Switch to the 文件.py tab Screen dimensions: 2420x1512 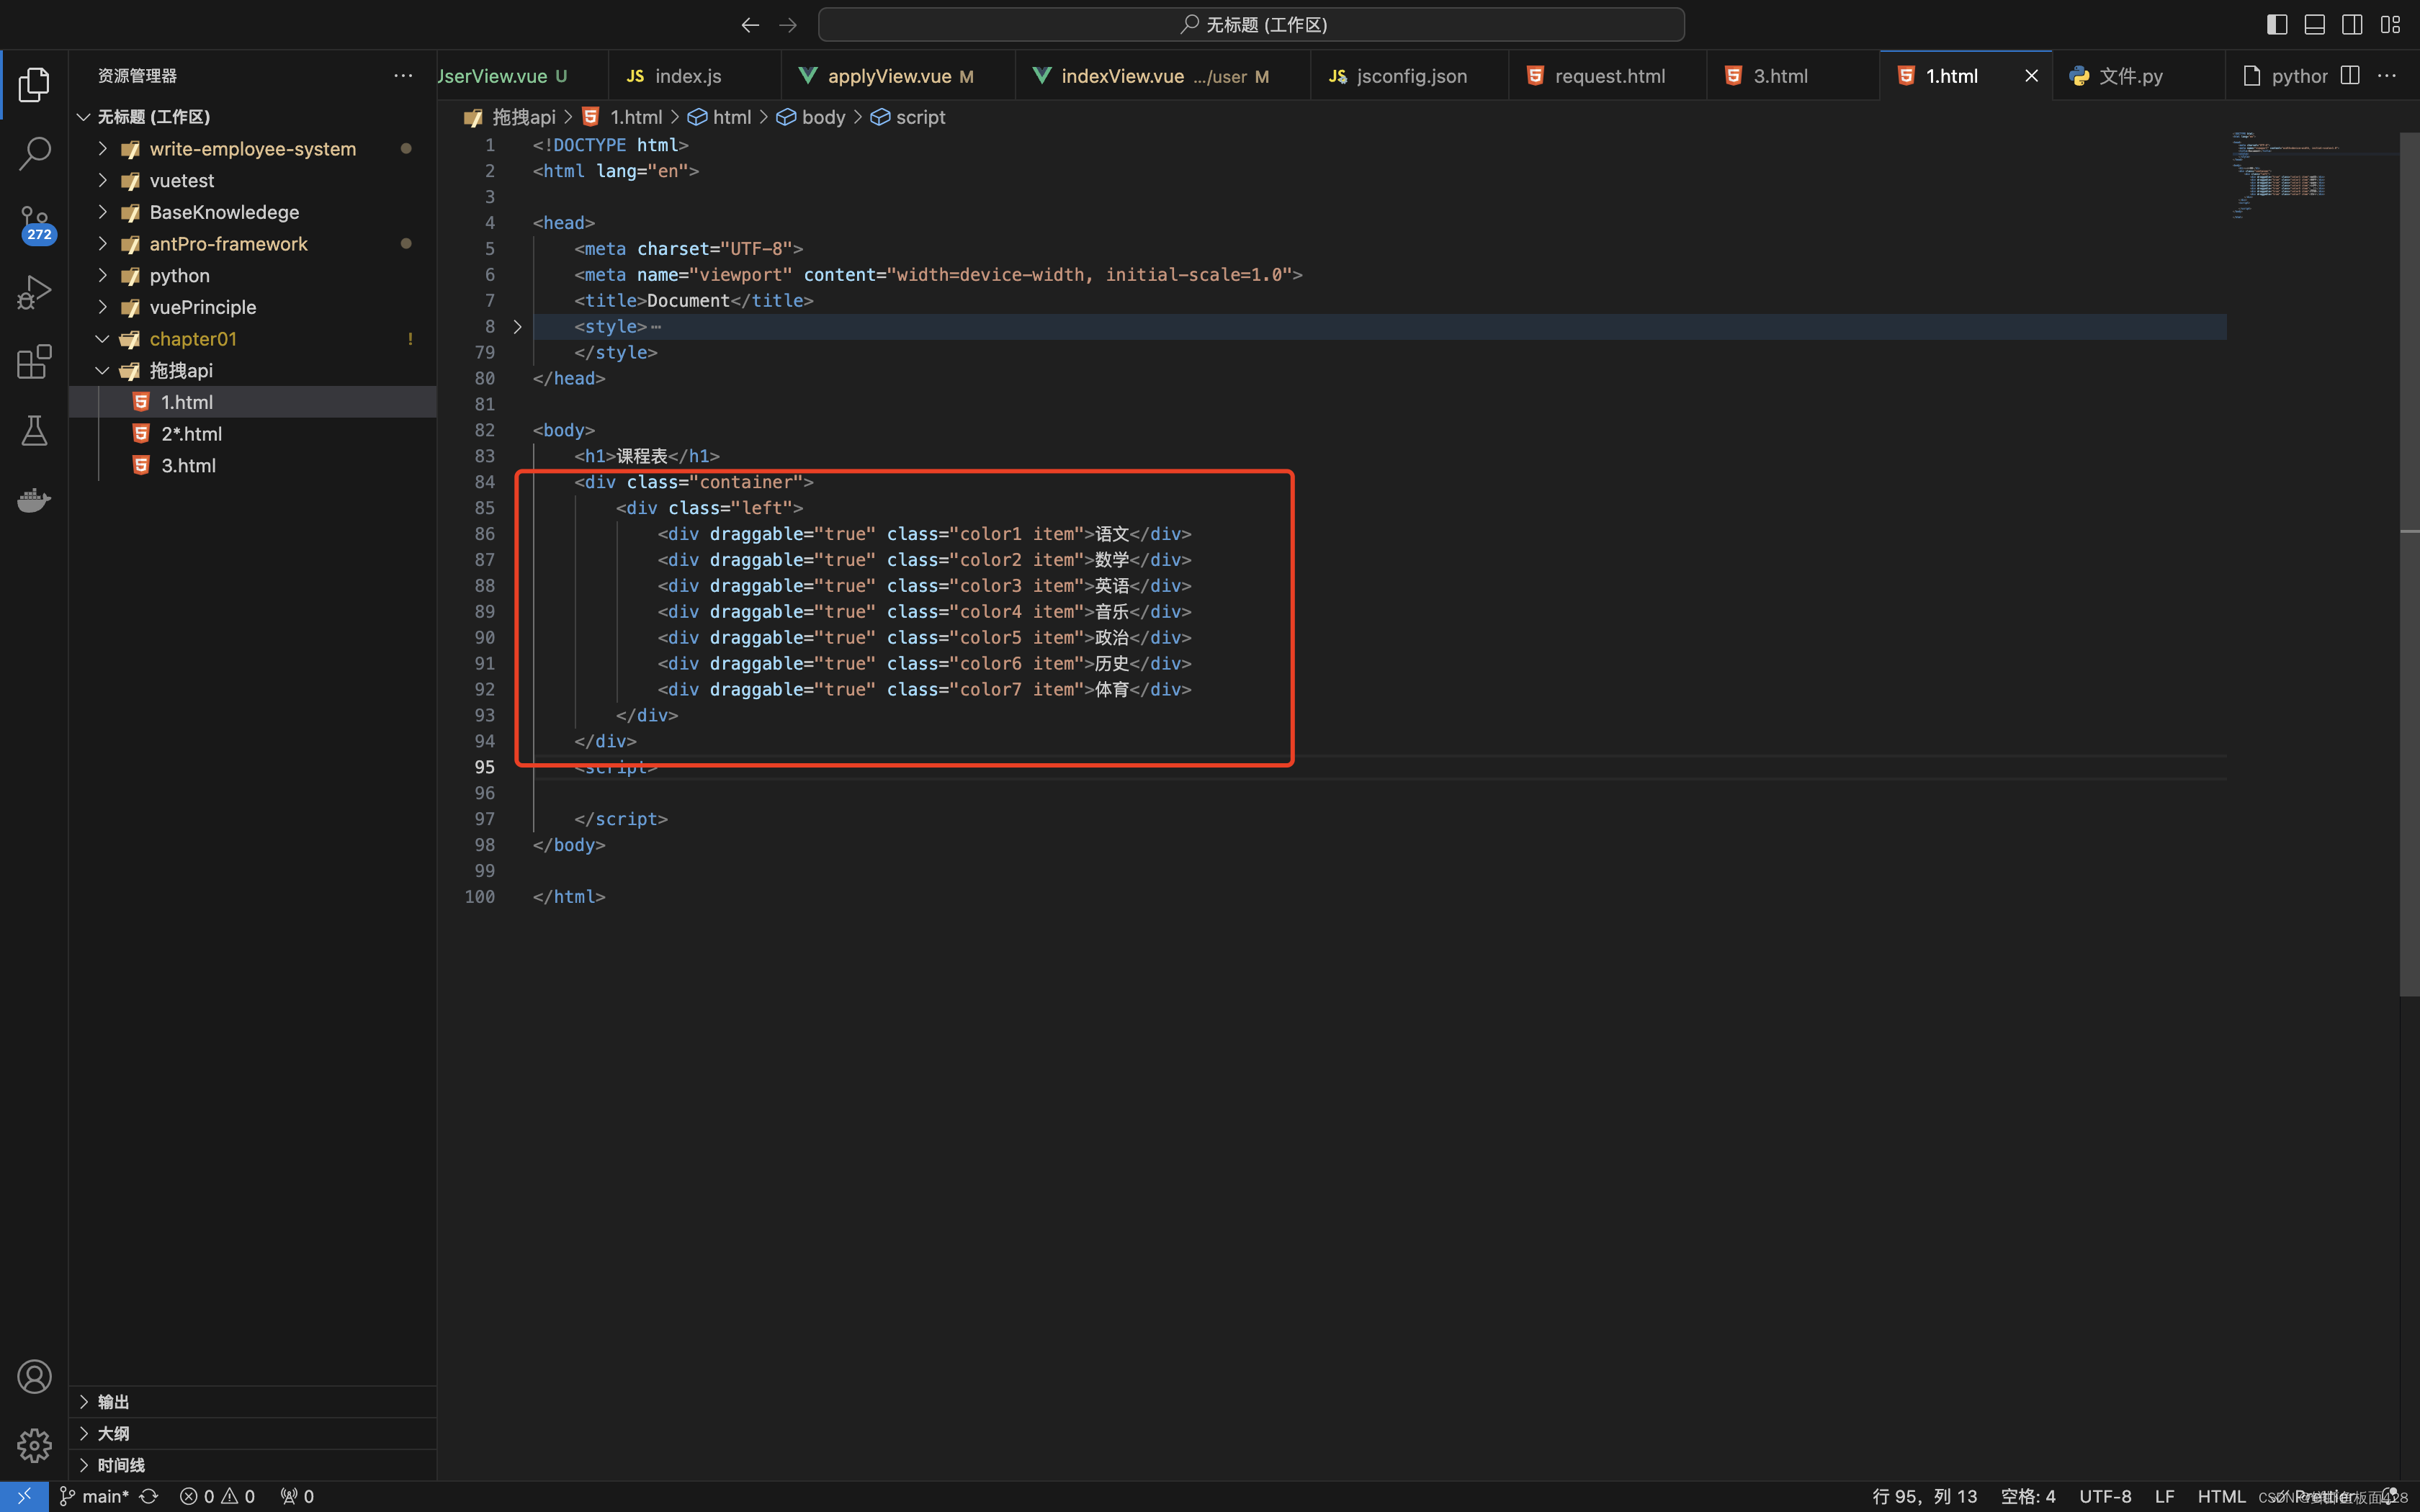(2138, 76)
